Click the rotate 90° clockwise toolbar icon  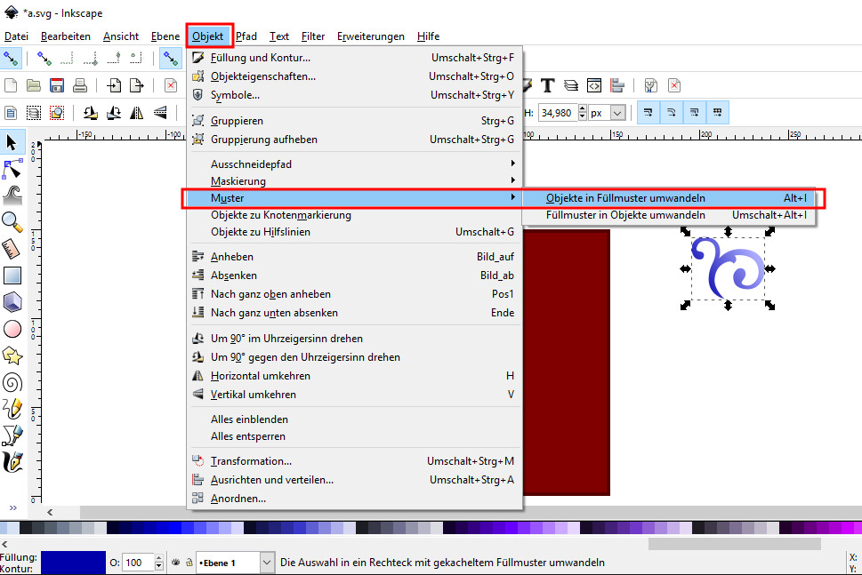(x=113, y=113)
